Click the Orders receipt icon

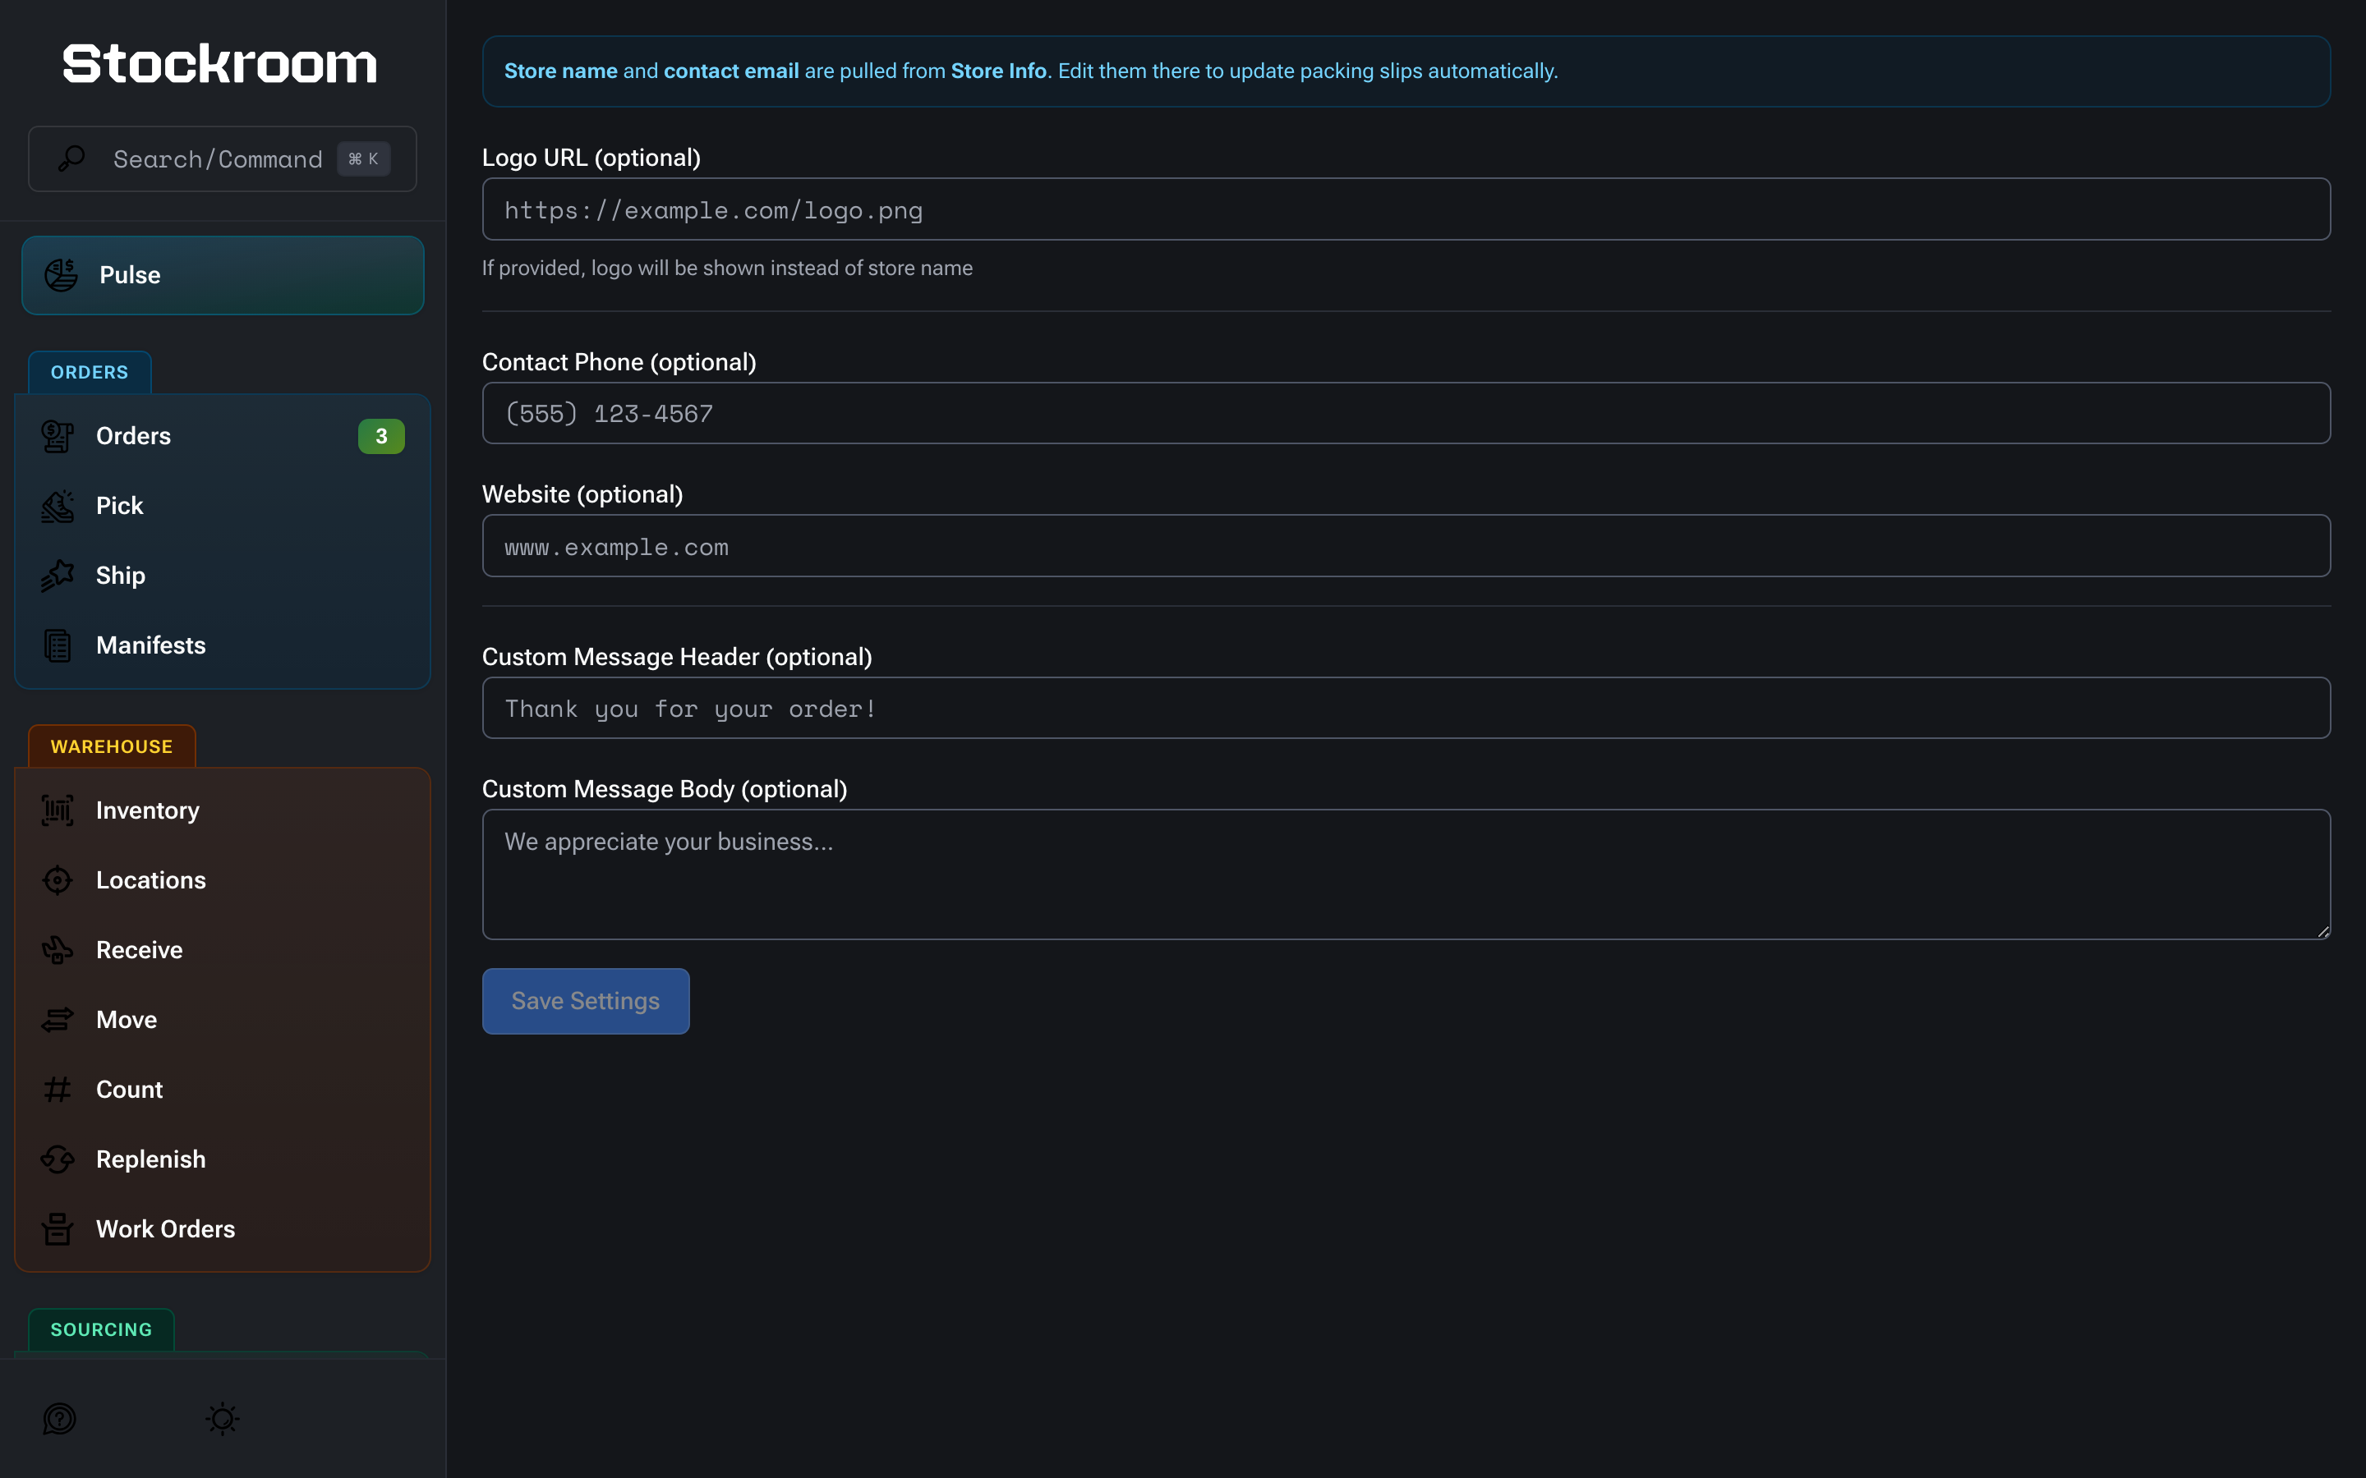58,436
